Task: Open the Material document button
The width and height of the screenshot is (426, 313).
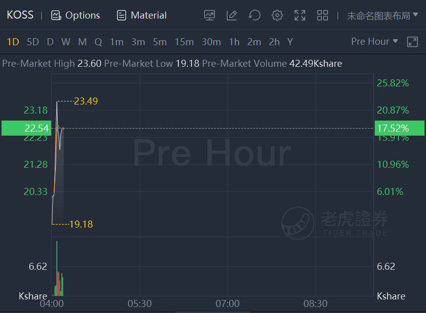Action: pos(142,15)
